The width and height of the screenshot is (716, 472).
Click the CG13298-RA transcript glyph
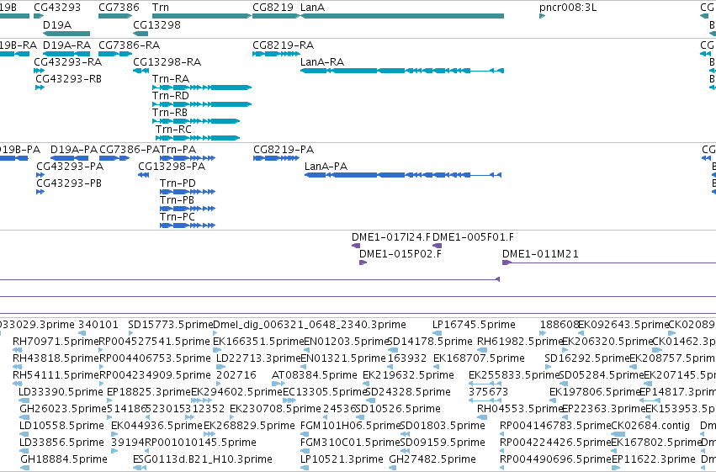click(x=141, y=71)
